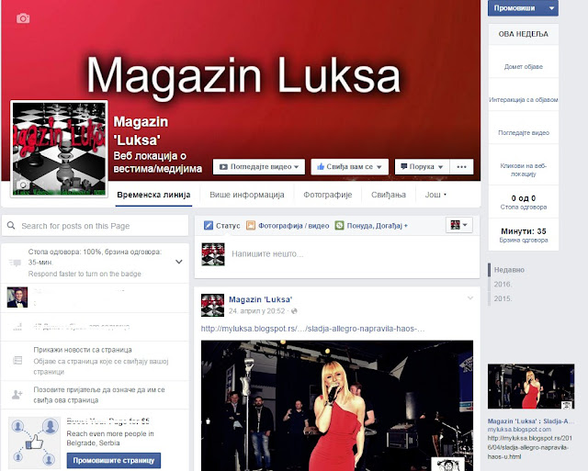This screenshot has height=471, width=588.
Task: Open Magazin 'Luksa' post author link
Action: (260, 299)
